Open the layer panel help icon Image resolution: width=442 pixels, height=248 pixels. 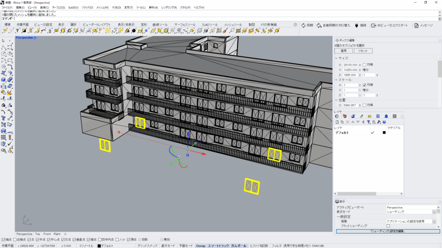click(384, 122)
